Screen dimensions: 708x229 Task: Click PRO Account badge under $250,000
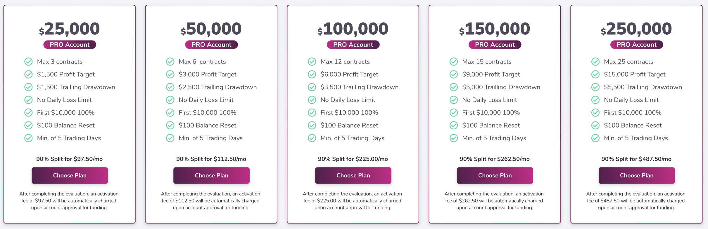pos(637,45)
